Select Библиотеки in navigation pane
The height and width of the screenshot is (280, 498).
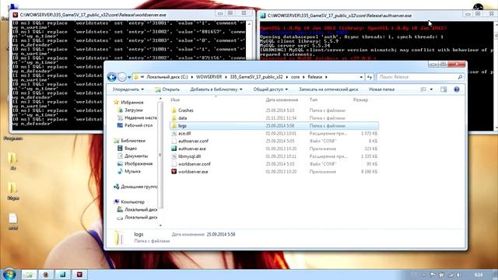pyautogui.click(x=133, y=140)
